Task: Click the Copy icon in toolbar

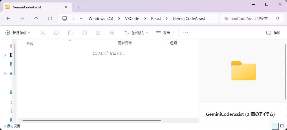Action: (56, 33)
